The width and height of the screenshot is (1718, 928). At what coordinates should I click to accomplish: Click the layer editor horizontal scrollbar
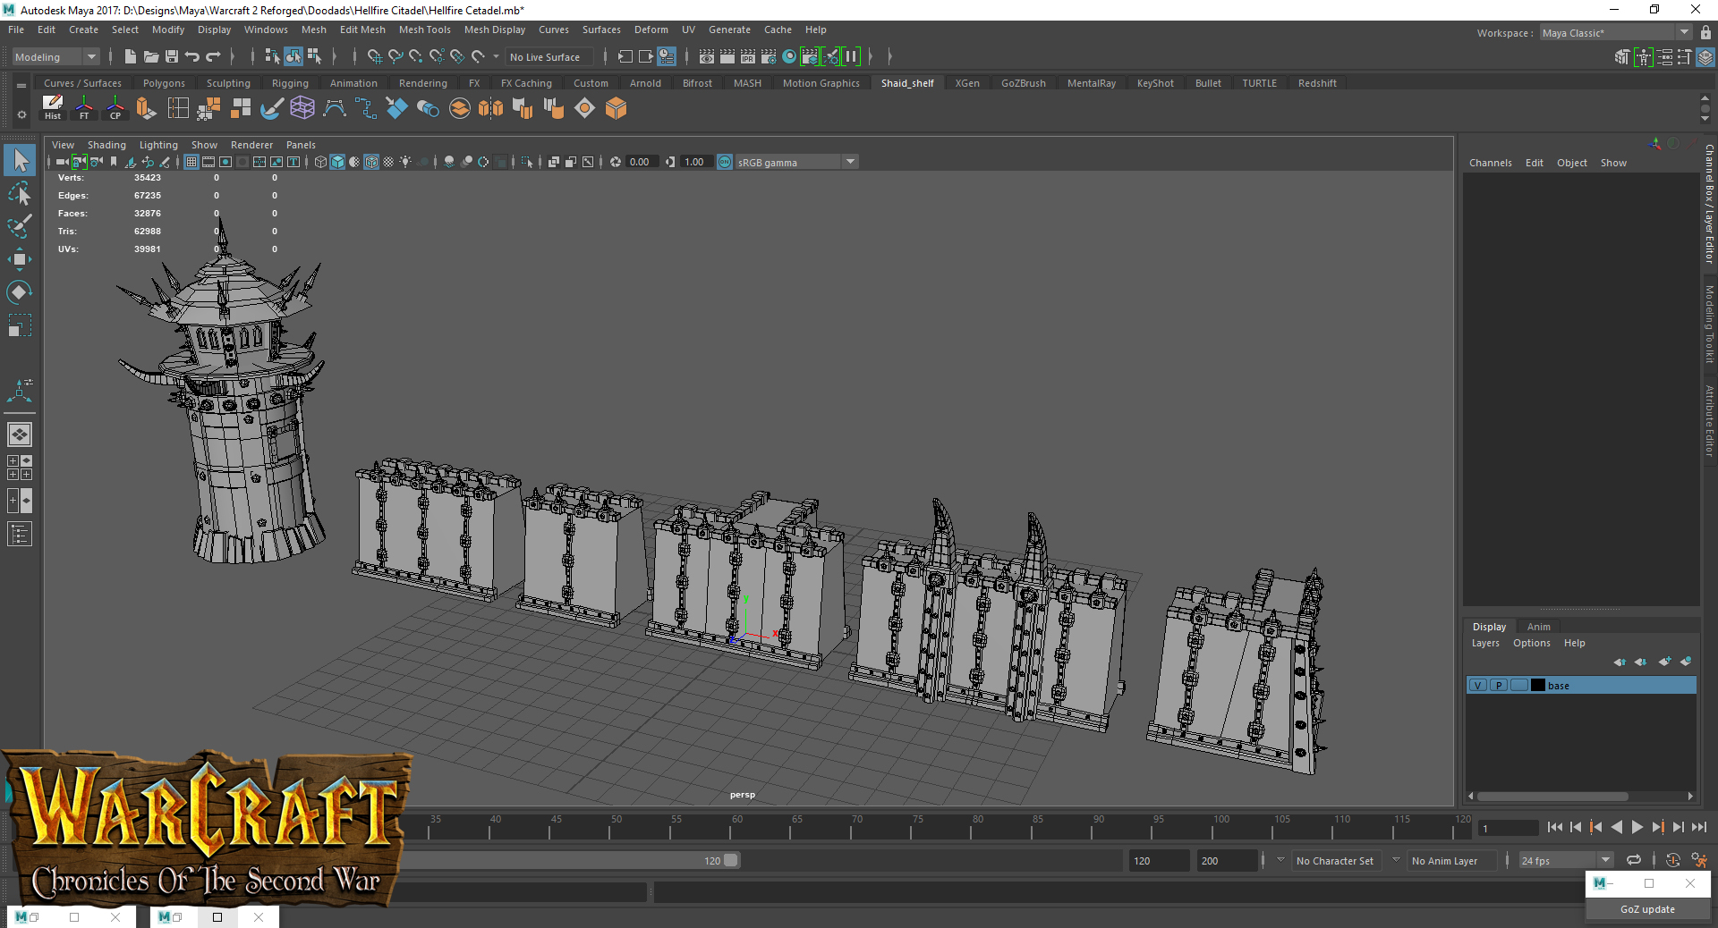point(1552,796)
